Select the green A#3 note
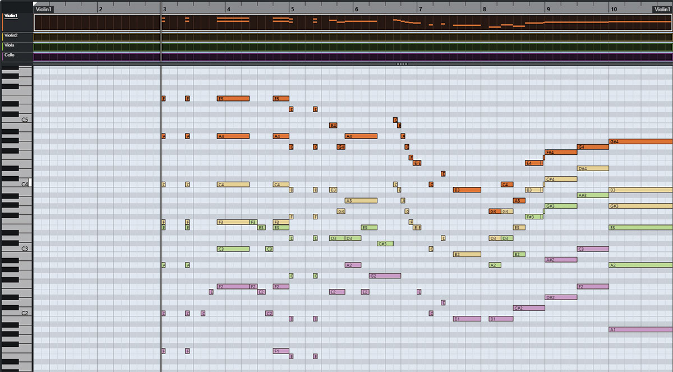673x372 pixels. [x=593, y=195]
